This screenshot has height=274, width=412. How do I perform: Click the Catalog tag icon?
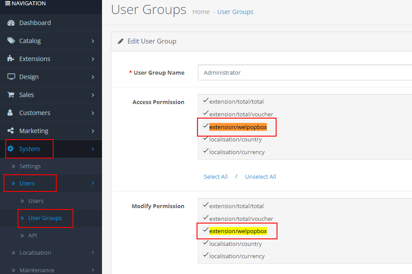coord(11,41)
